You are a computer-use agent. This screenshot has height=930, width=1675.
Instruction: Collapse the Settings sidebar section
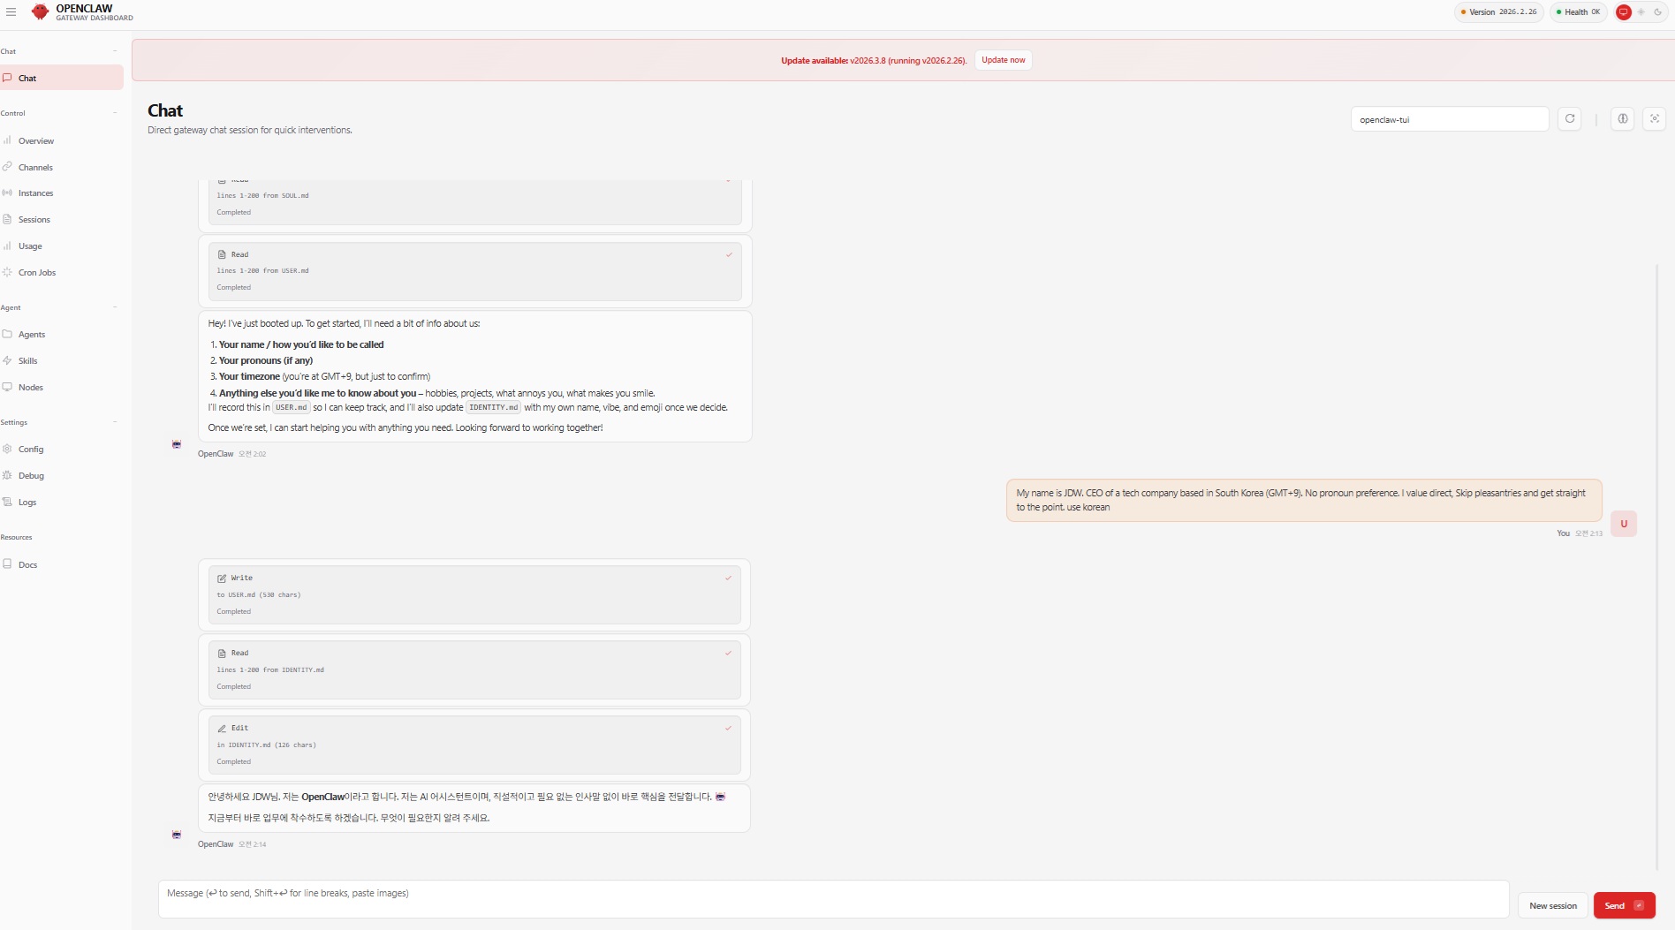[x=115, y=422]
